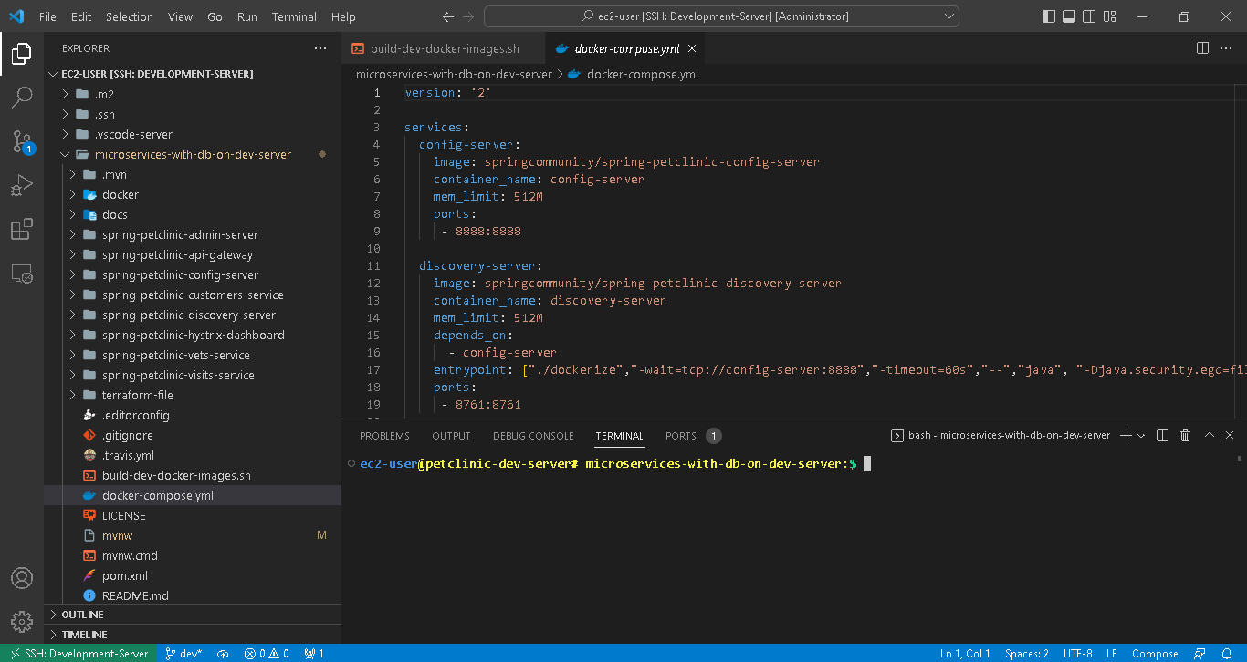Open the Extensions view
Screen dimensions: 1247x662
pos(22,230)
